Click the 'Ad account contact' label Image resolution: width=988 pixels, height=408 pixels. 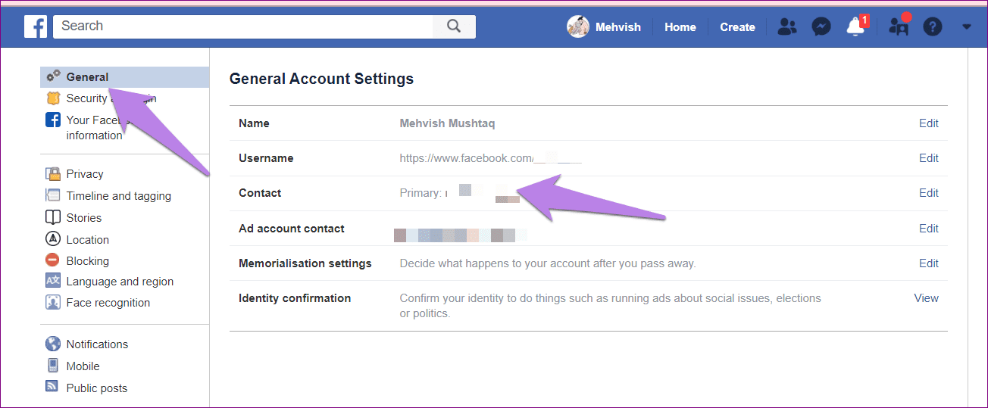[x=292, y=229]
